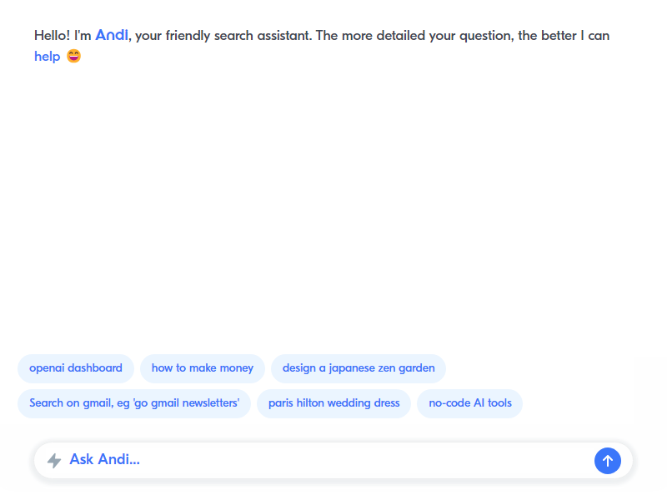Follow the blue 'help' link

pyautogui.click(x=48, y=56)
